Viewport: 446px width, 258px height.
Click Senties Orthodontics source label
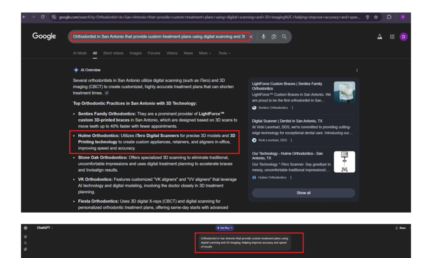tap(273, 108)
